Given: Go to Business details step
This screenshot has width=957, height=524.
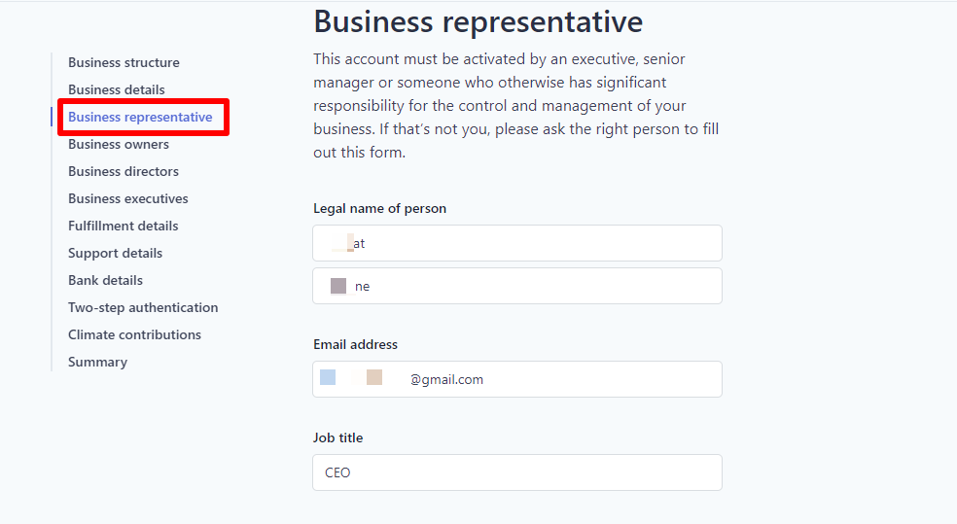Looking at the screenshot, I should tap(116, 89).
